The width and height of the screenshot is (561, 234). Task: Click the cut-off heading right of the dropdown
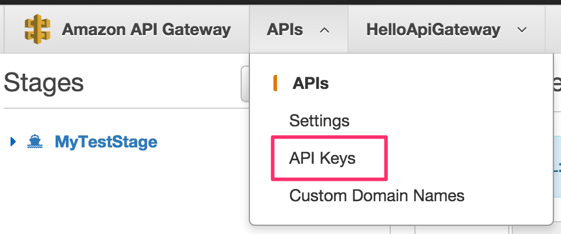tap(556, 84)
